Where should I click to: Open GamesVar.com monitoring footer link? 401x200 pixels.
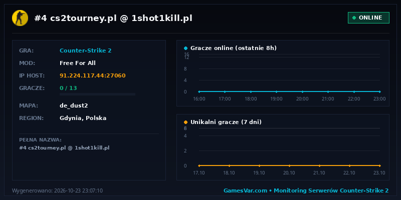click(x=306, y=190)
